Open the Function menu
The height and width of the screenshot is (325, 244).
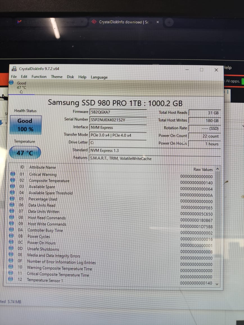(x=39, y=76)
